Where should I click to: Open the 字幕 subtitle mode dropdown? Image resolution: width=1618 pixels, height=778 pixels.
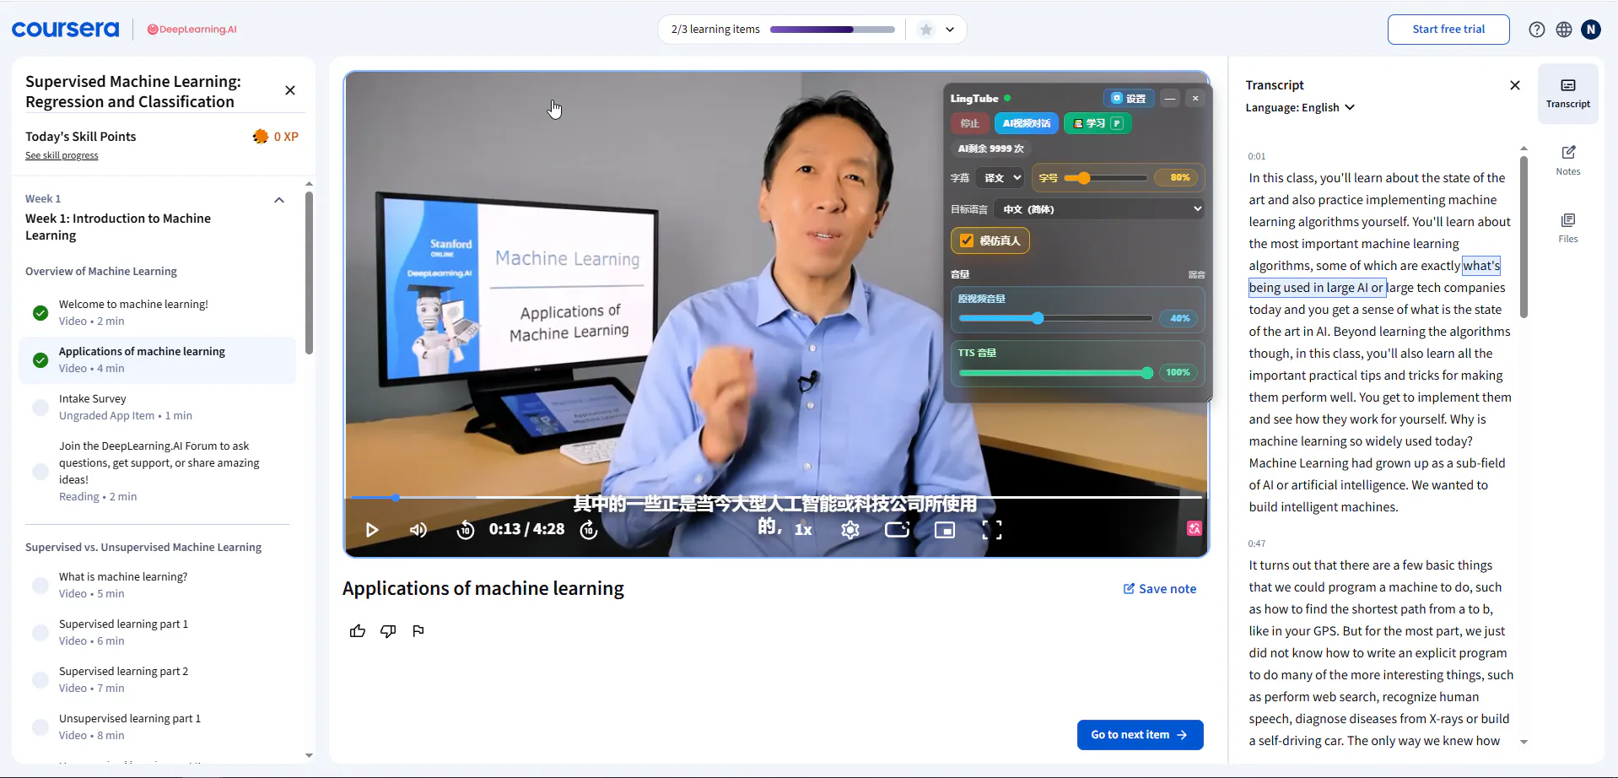tap(1001, 178)
